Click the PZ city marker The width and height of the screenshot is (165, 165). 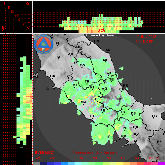(x=159, y=142)
